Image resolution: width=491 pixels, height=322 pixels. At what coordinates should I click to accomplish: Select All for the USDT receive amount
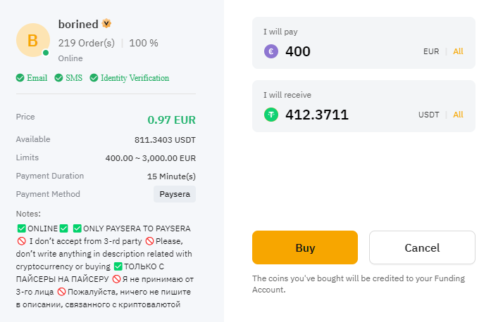(458, 115)
